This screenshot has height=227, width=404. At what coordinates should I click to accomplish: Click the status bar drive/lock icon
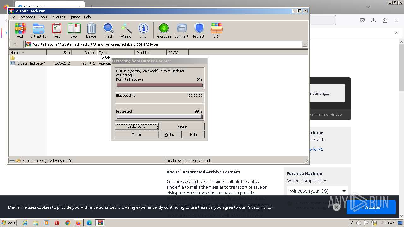15,161
